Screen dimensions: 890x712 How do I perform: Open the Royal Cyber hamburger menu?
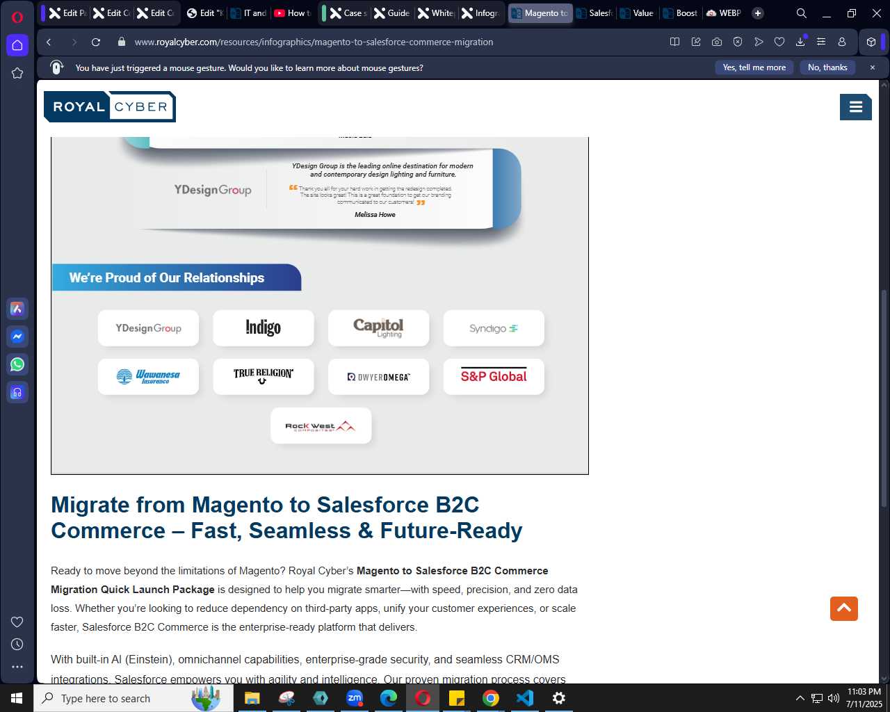(x=856, y=107)
